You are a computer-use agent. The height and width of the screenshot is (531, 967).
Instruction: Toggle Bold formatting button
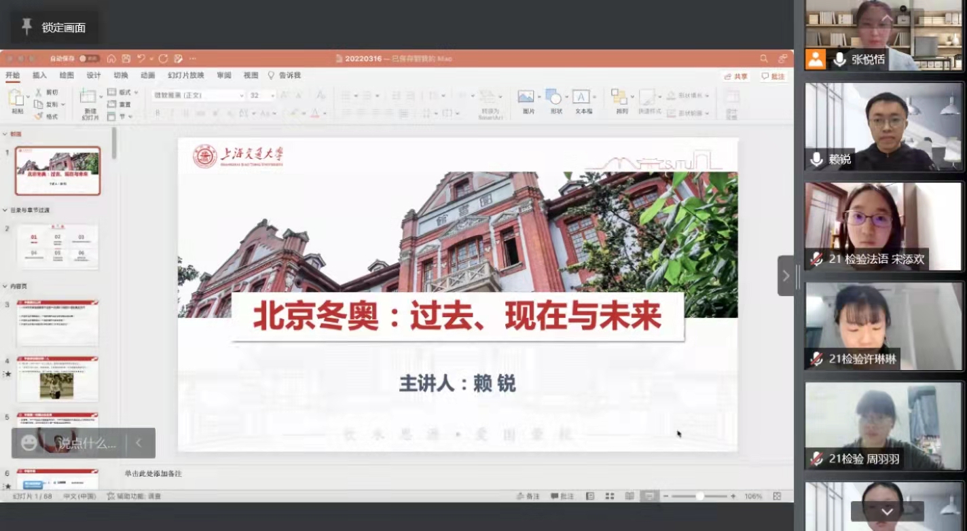coord(158,113)
